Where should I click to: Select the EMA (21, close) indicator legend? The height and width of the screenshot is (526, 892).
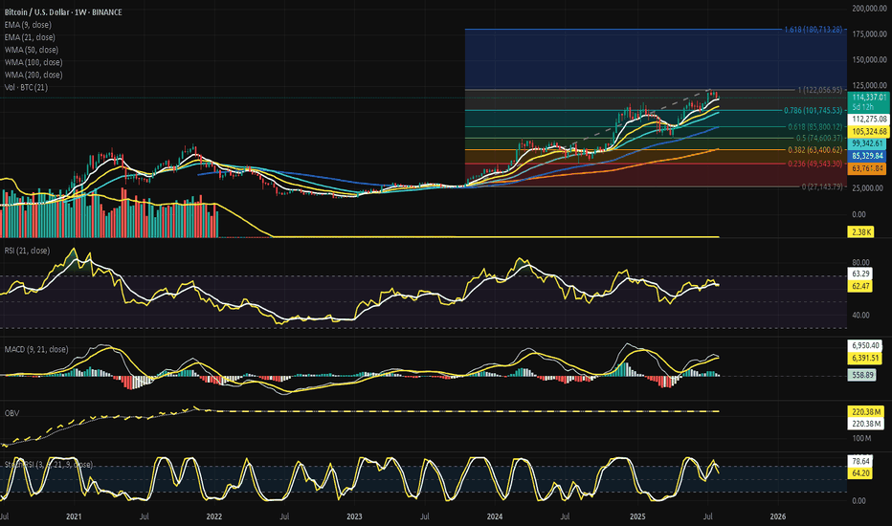[x=30, y=37]
